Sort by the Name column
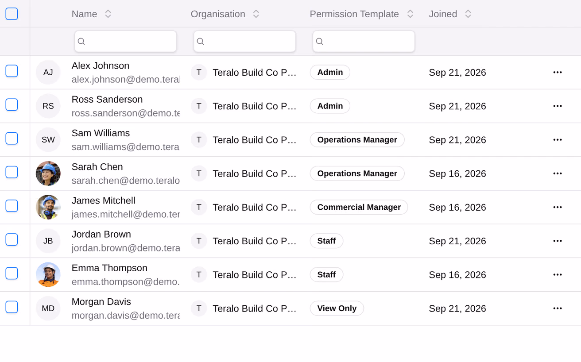The height and width of the screenshot is (362, 581). (x=108, y=14)
